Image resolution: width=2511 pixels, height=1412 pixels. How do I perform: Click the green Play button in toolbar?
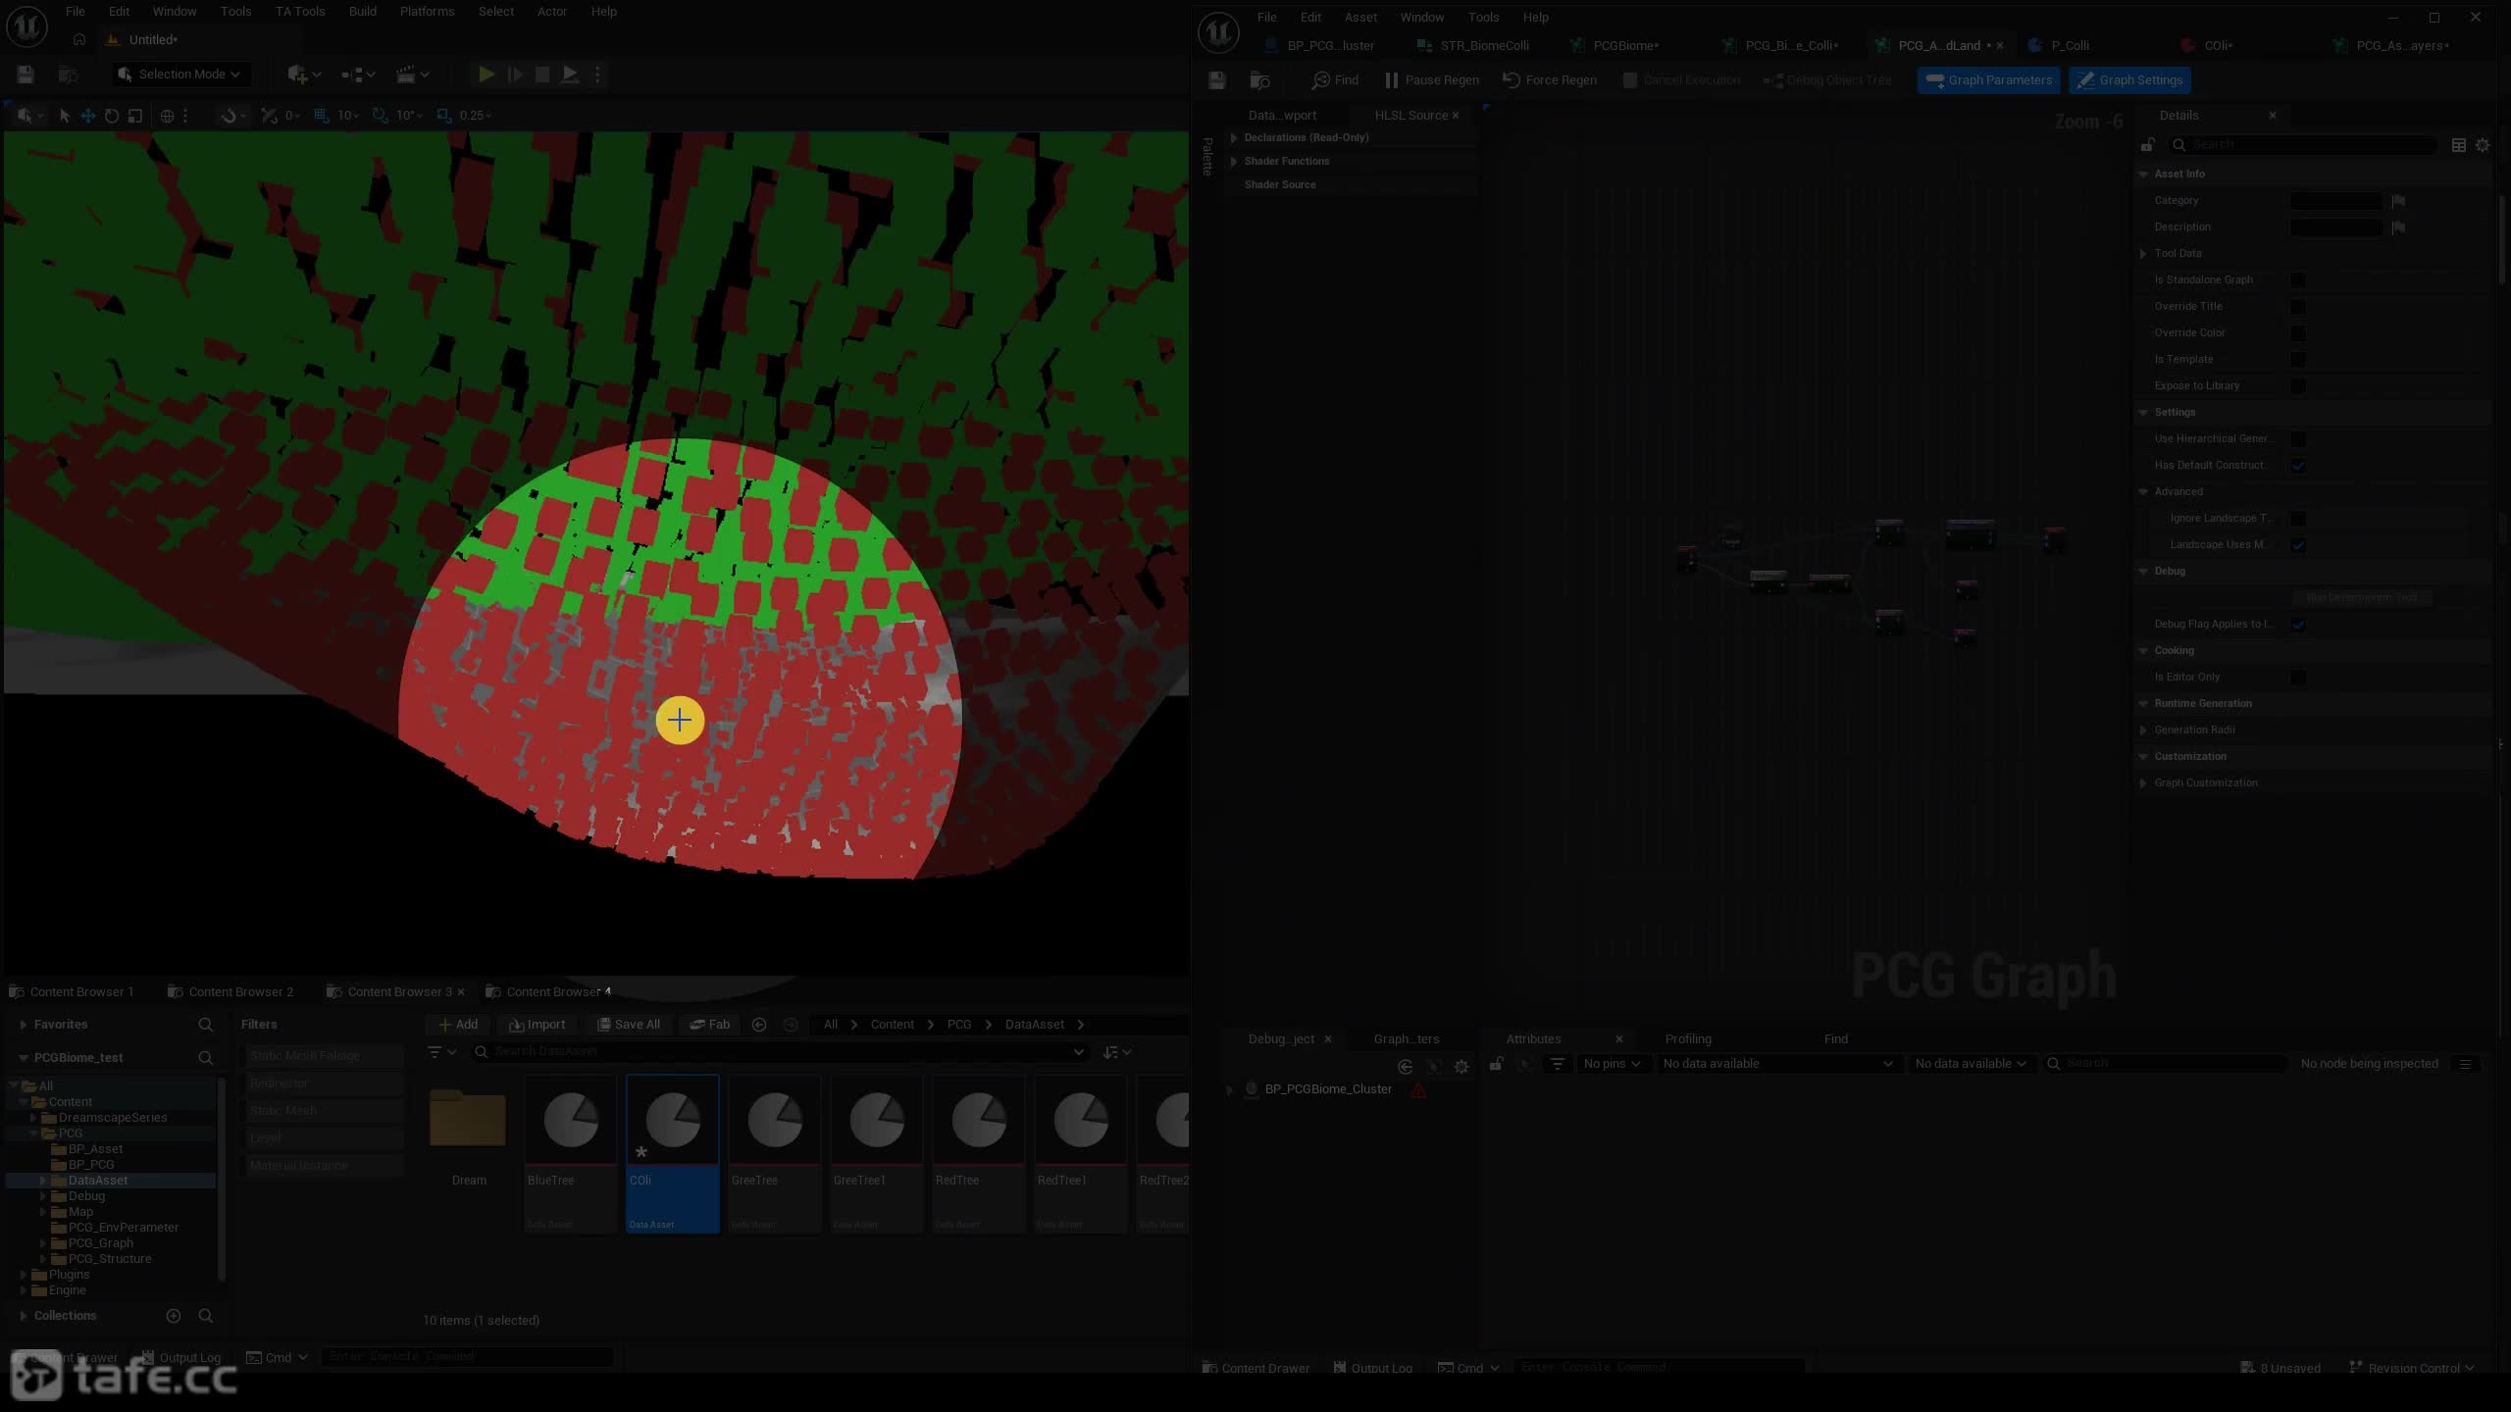pos(486,75)
